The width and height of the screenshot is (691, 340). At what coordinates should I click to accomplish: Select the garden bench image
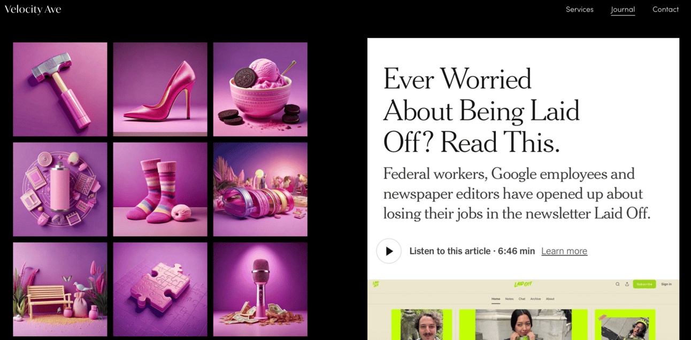[x=60, y=289]
